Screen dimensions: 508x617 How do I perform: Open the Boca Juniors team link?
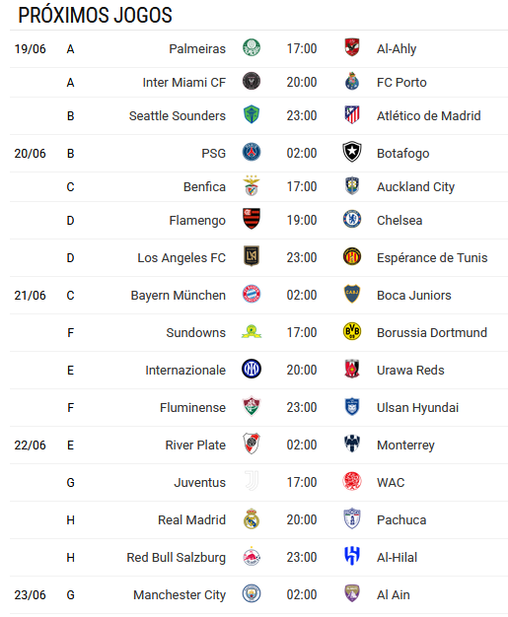point(414,295)
